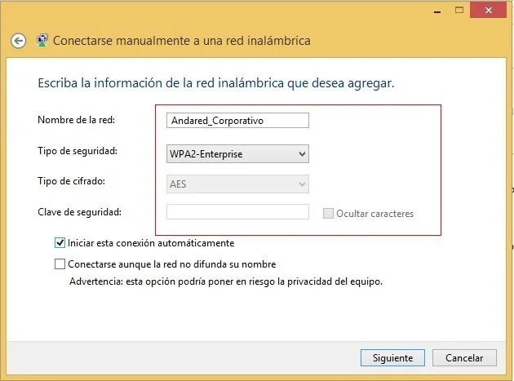514x381 pixels.
Task: Click the Clave de seguridad field
Action: coord(237,212)
